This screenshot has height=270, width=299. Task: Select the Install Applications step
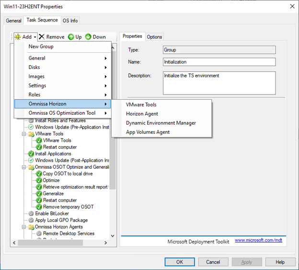point(53,154)
